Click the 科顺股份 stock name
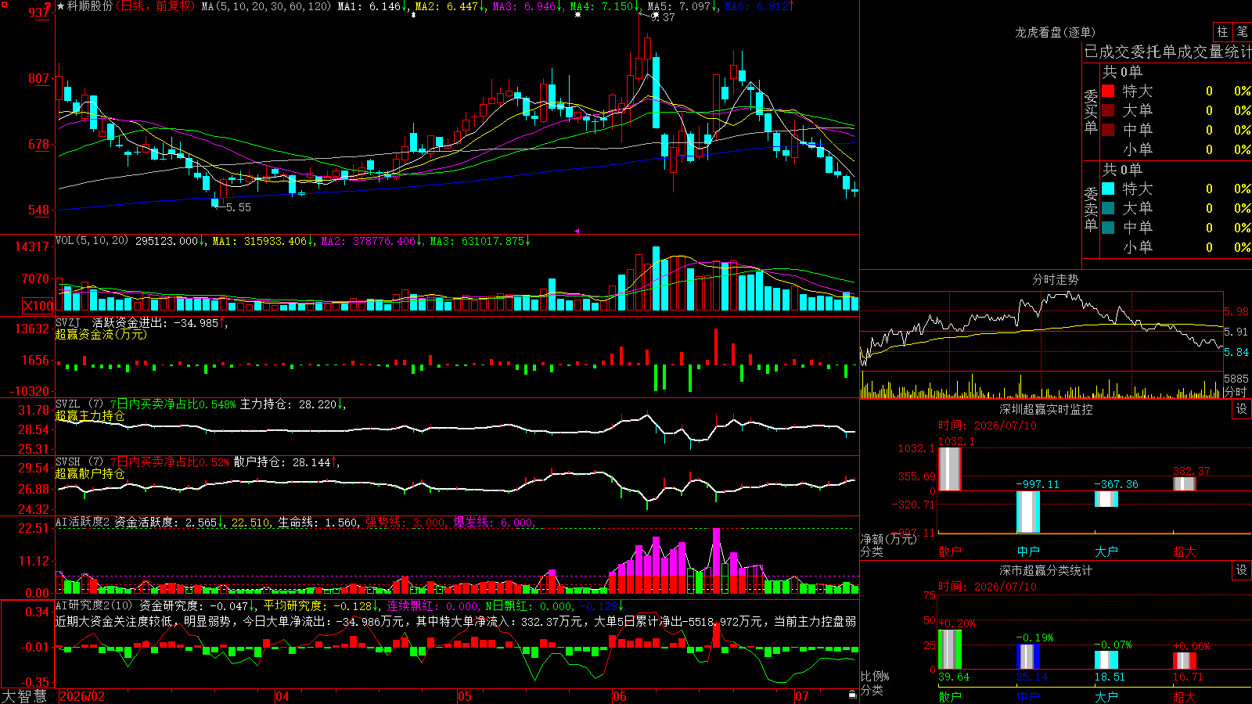This screenshot has height=704, width=1252. pos(90,6)
